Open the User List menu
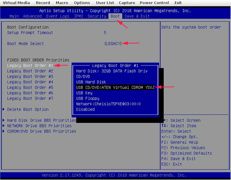The height and width of the screenshot is (180, 231). (x=105, y=3)
